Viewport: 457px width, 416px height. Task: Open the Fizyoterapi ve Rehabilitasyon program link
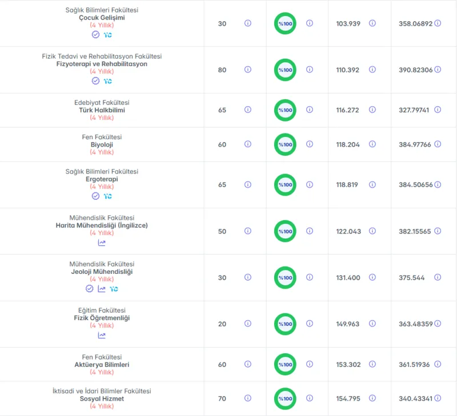pos(102,64)
